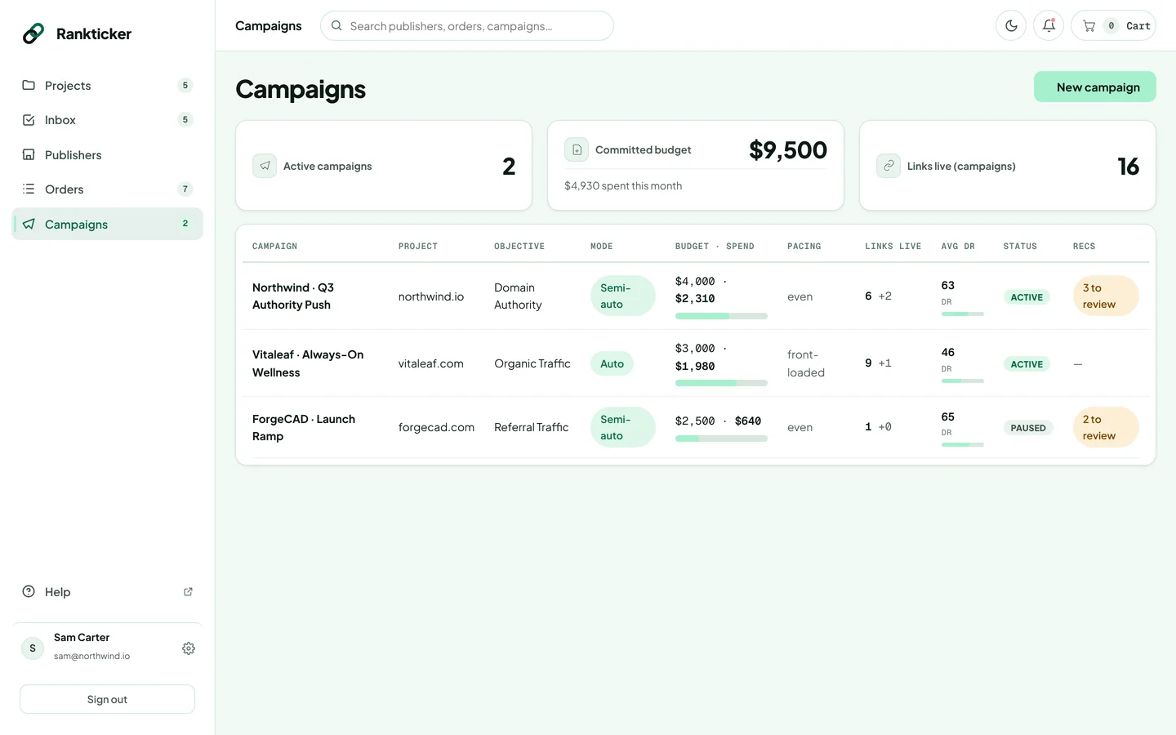Click the Help external-link icon
Screen dimensions: 1176x735
point(188,592)
